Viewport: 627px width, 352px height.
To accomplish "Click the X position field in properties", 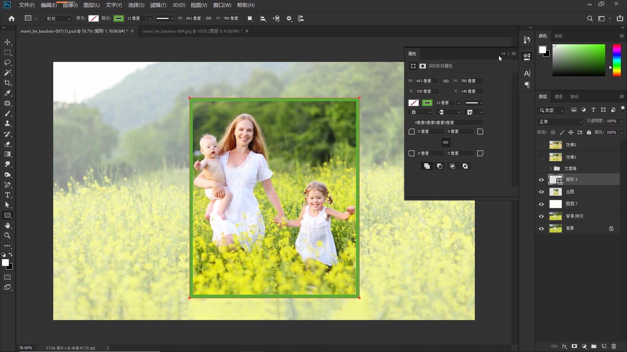I will click(x=427, y=91).
